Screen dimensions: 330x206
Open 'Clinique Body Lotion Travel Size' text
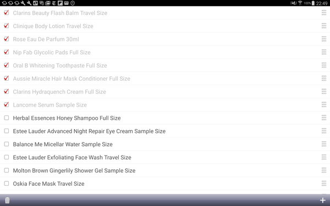53,26
